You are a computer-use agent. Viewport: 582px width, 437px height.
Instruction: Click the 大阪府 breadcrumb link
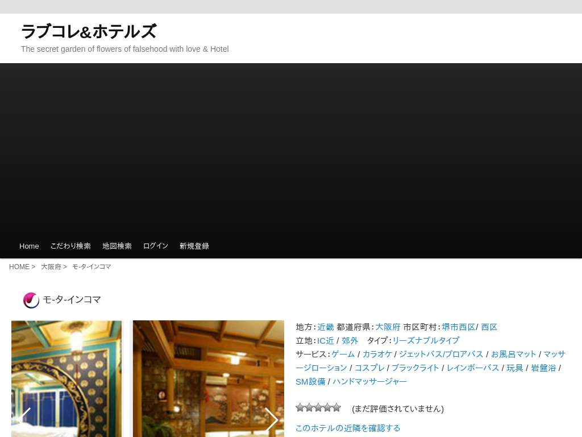[x=51, y=267]
